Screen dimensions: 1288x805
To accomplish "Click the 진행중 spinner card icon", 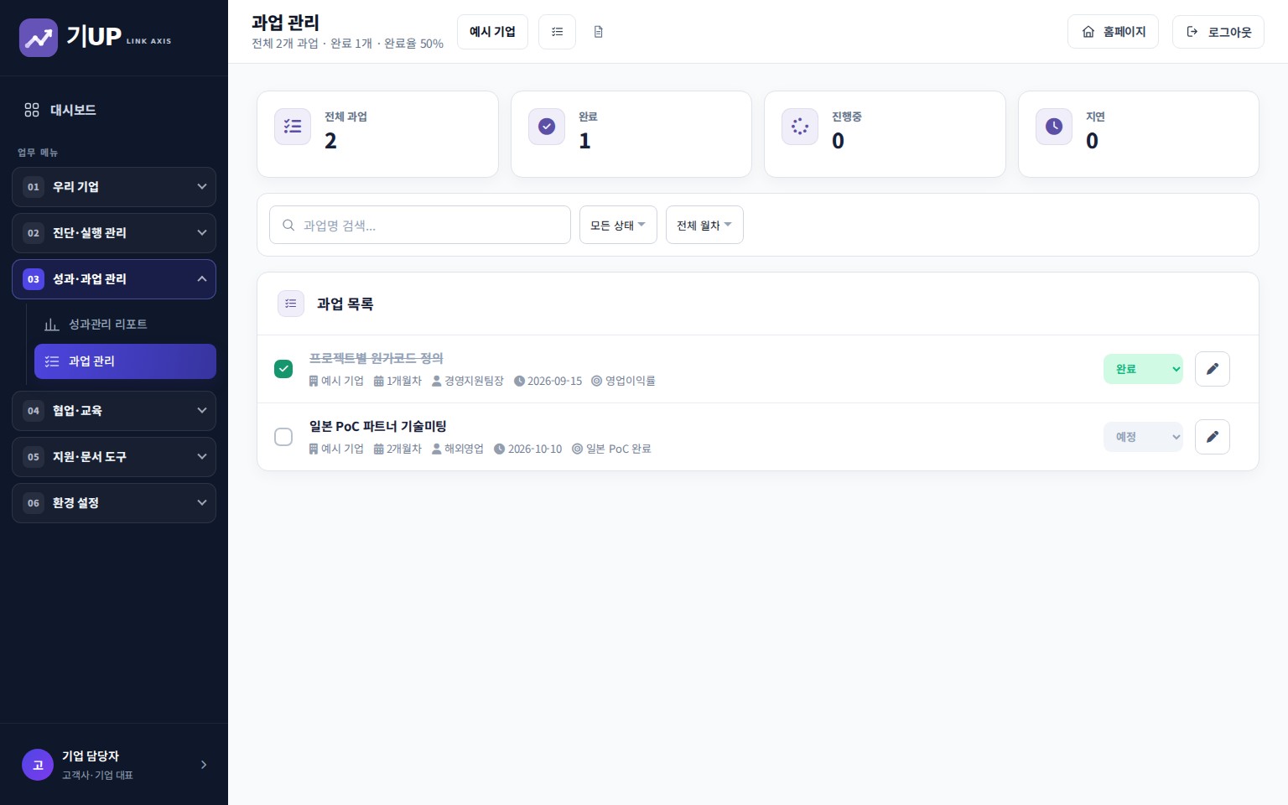I will tap(800, 127).
